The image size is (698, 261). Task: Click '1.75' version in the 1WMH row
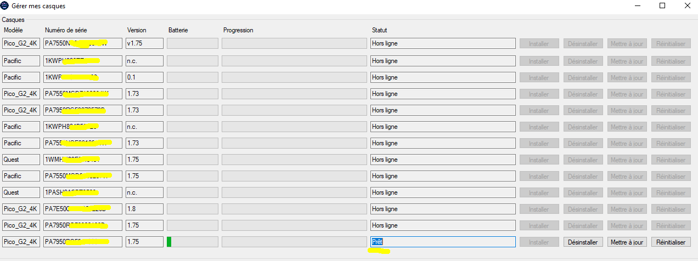point(145,160)
